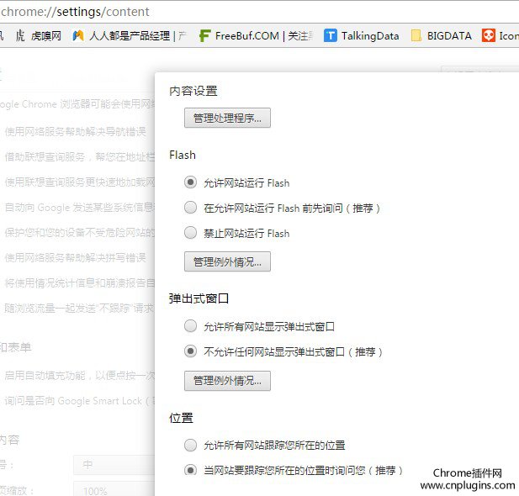Click the FreeBuf.COM bookmark favicon
This screenshot has height=496, width=519.
[204, 36]
